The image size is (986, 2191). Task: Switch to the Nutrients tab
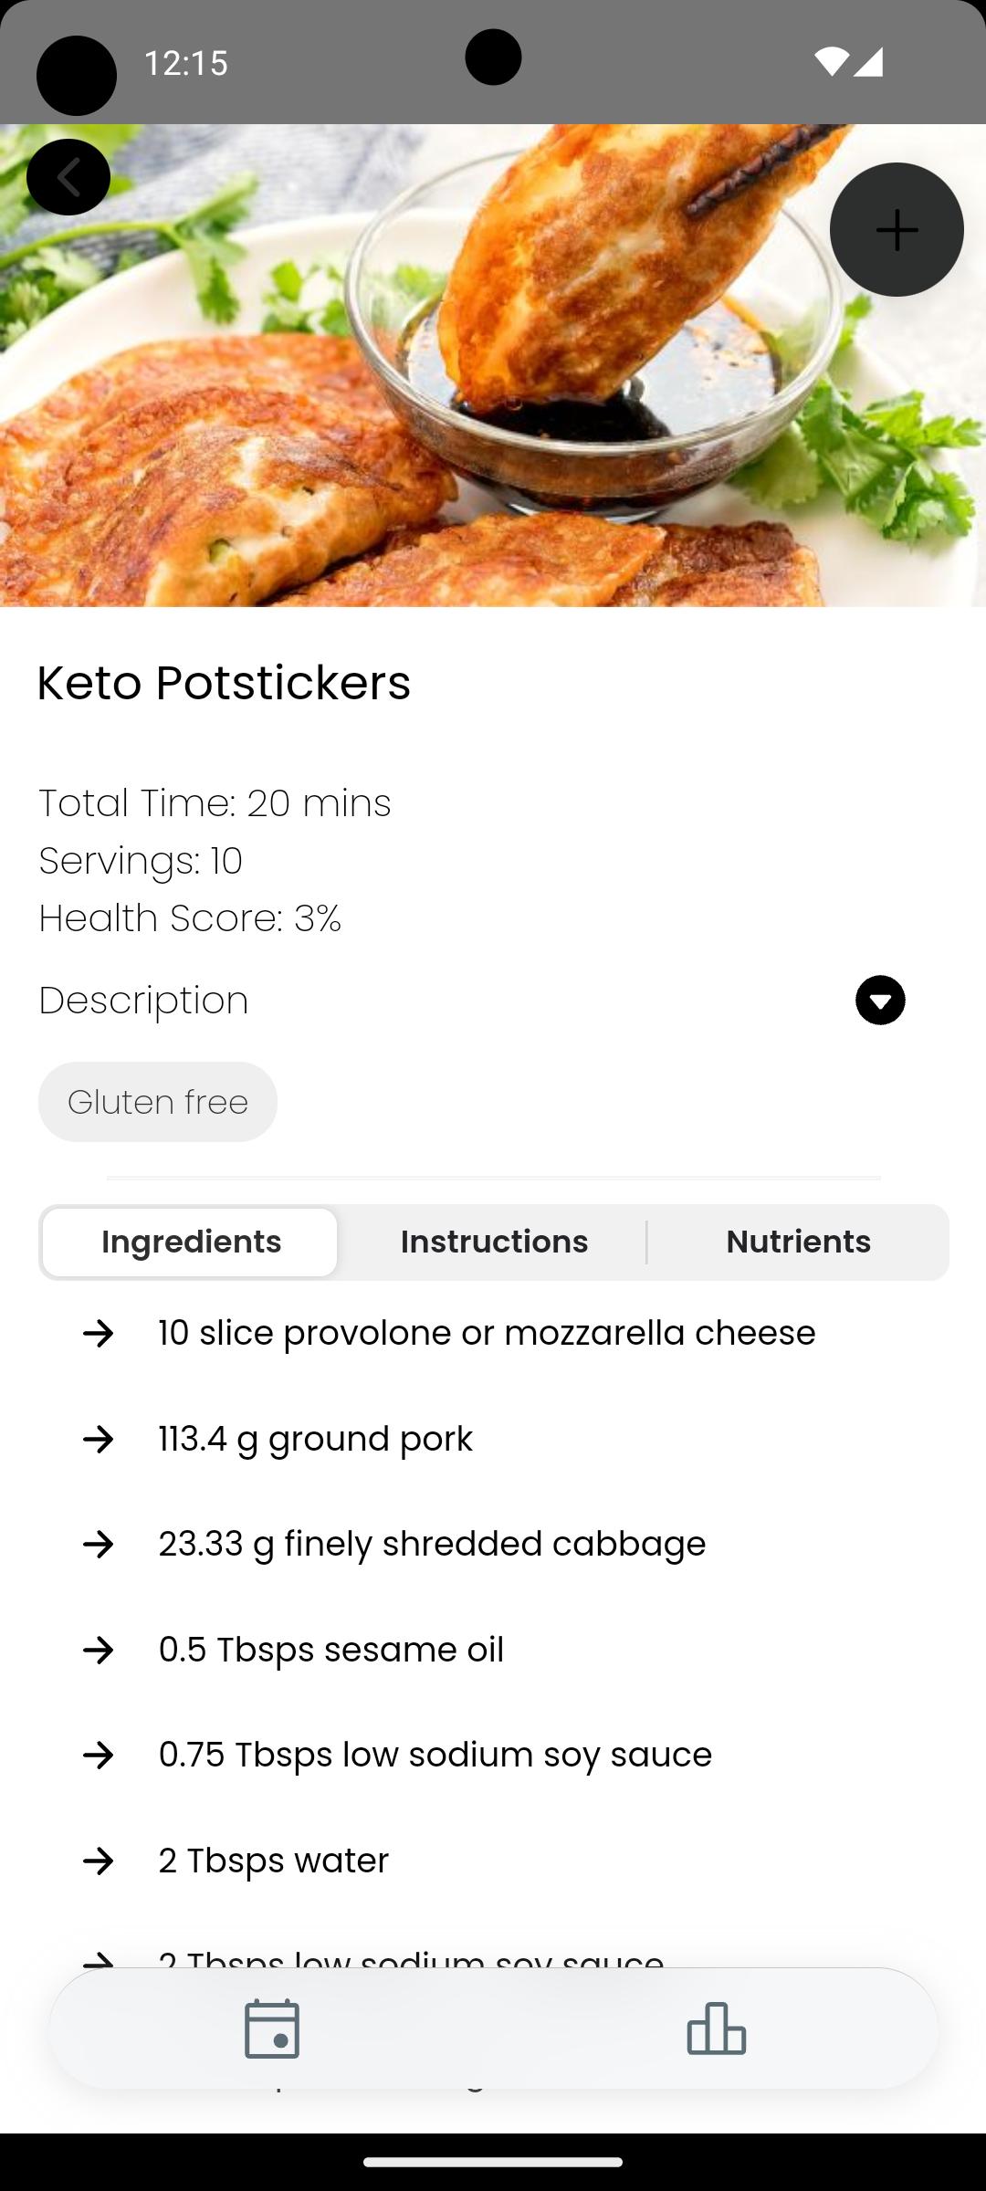tap(798, 1242)
